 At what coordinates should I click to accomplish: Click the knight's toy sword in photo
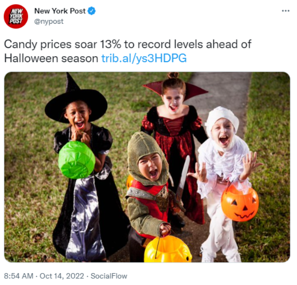pos(183,177)
